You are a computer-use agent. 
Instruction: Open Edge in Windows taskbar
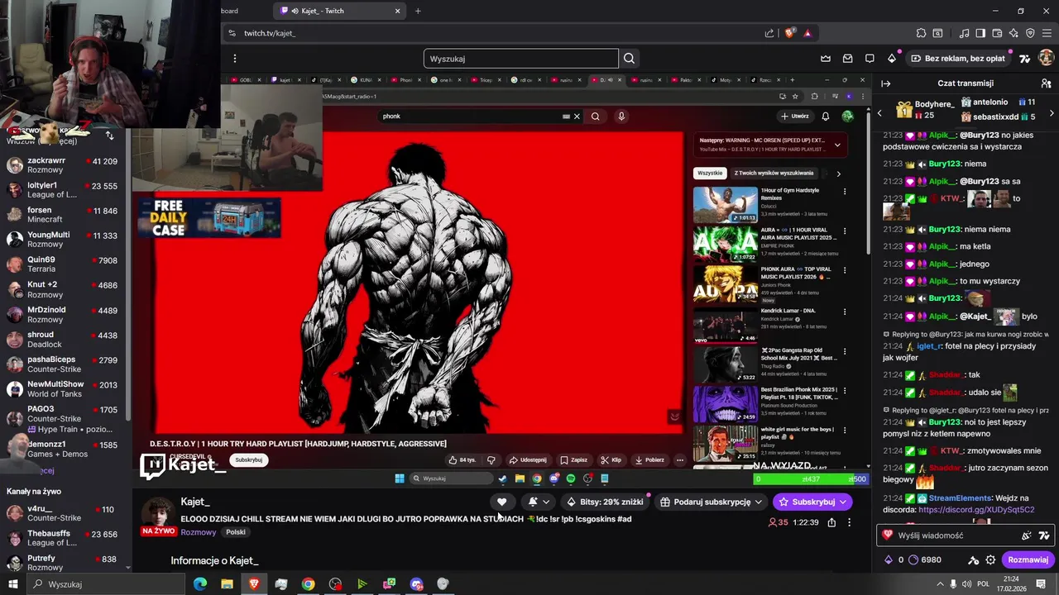click(200, 584)
